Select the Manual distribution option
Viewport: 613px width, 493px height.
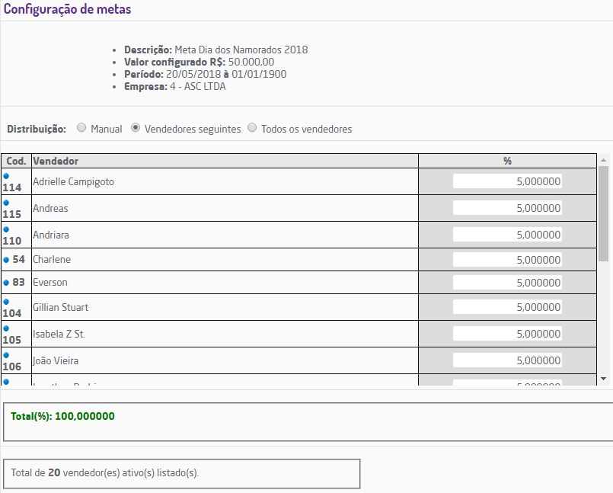81,129
